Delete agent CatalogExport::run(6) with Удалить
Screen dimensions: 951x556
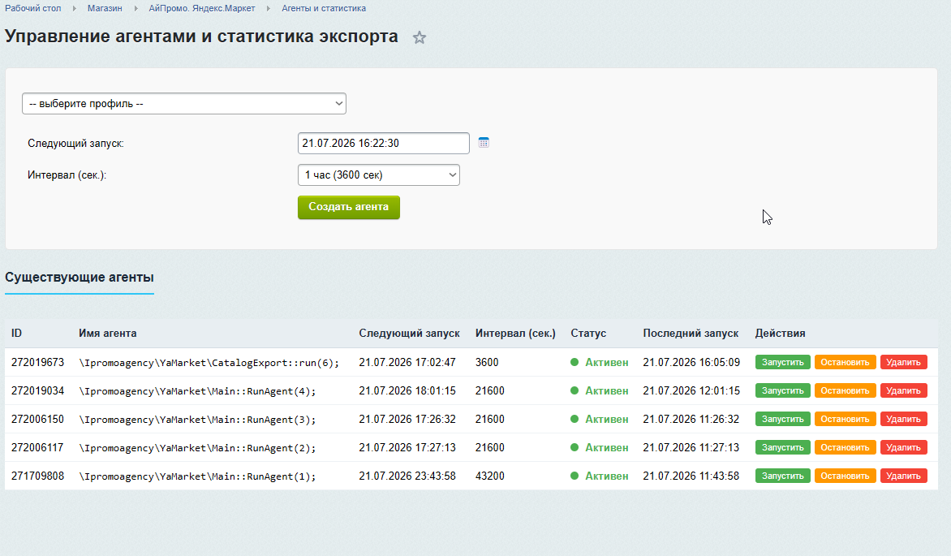[904, 362]
